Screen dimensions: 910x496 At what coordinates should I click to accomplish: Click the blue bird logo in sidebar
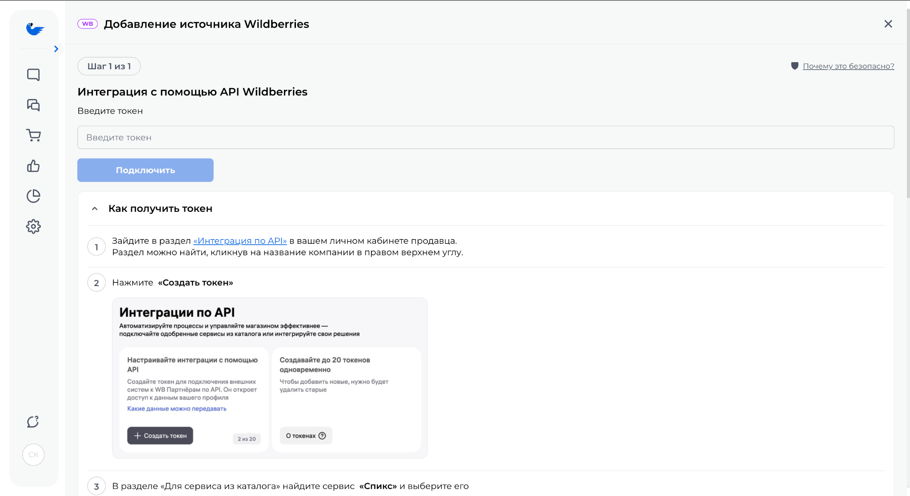click(x=35, y=29)
